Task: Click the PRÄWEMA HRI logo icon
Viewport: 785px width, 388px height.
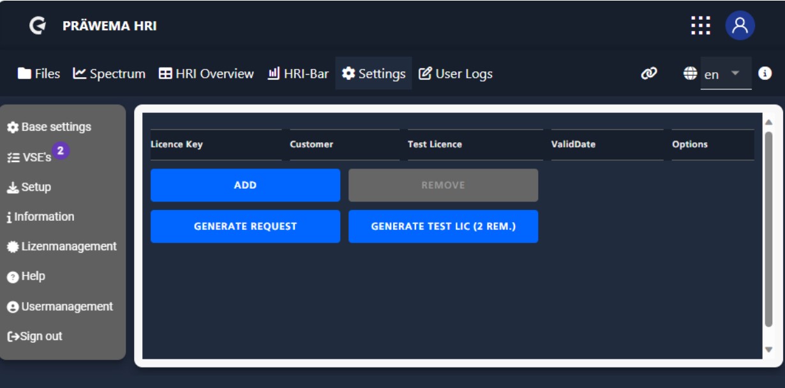Action: point(38,26)
